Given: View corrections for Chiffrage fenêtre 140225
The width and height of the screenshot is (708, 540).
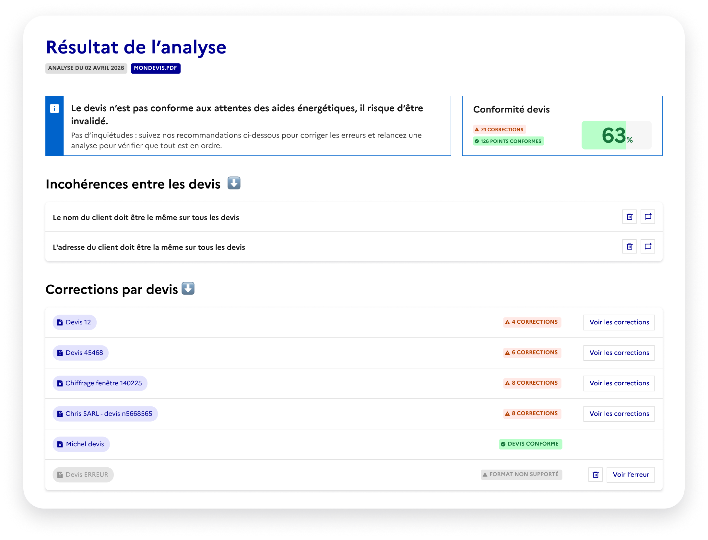Looking at the screenshot, I should coord(619,383).
